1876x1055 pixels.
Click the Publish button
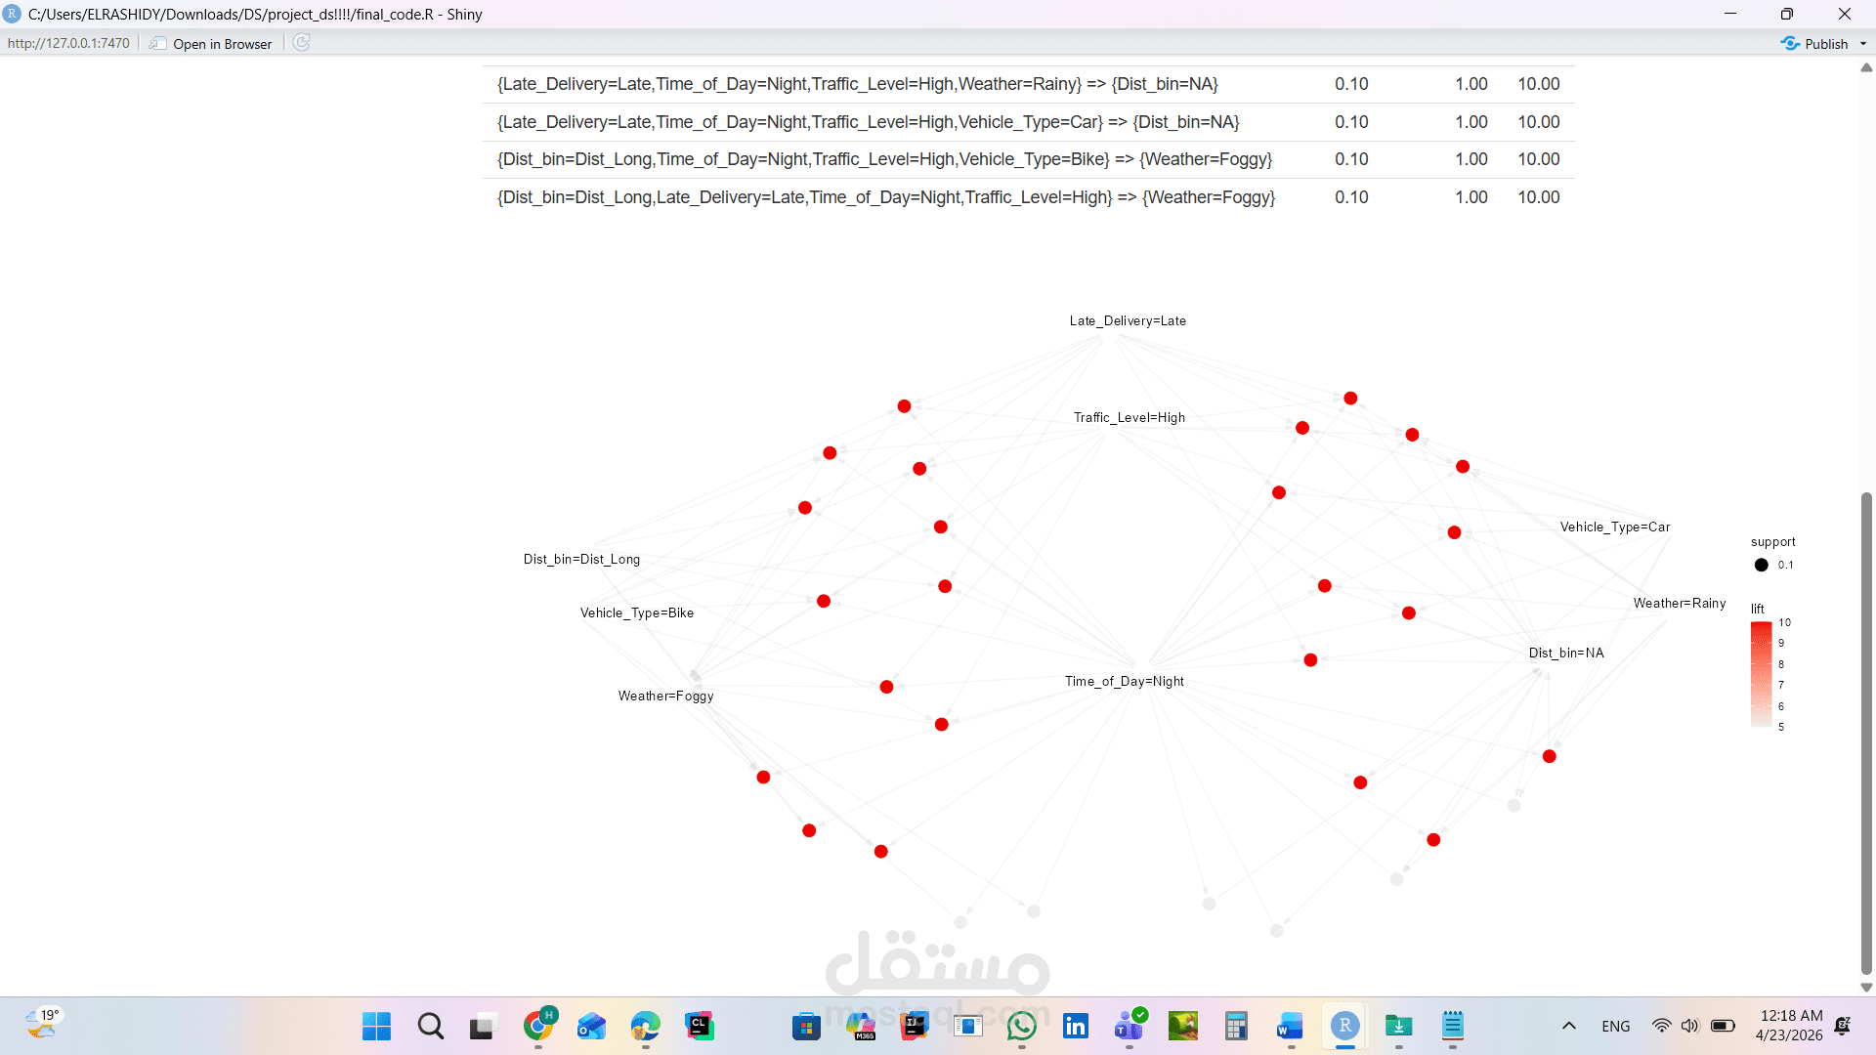pos(1815,44)
